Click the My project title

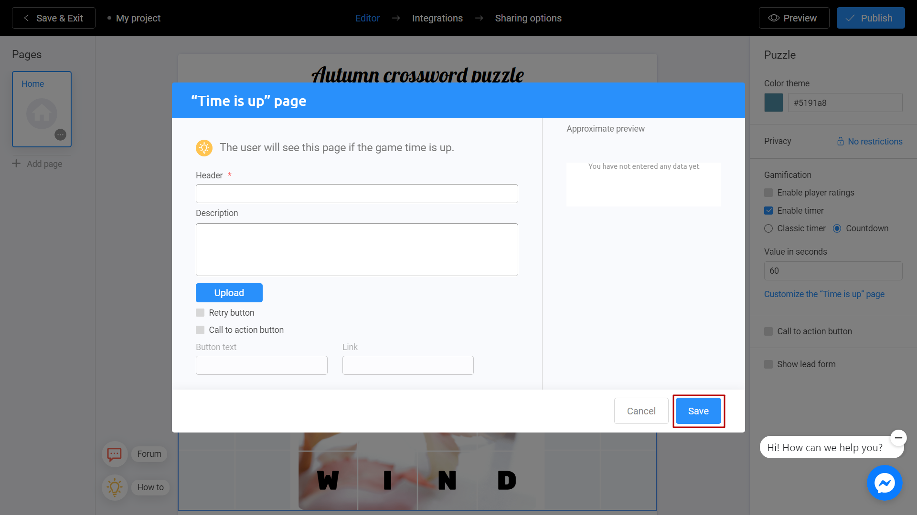click(x=138, y=18)
